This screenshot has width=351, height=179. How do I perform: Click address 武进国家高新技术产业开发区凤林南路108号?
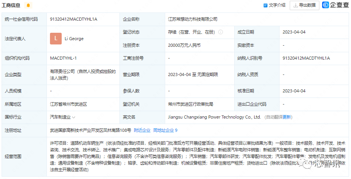click(x=91, y=130)
